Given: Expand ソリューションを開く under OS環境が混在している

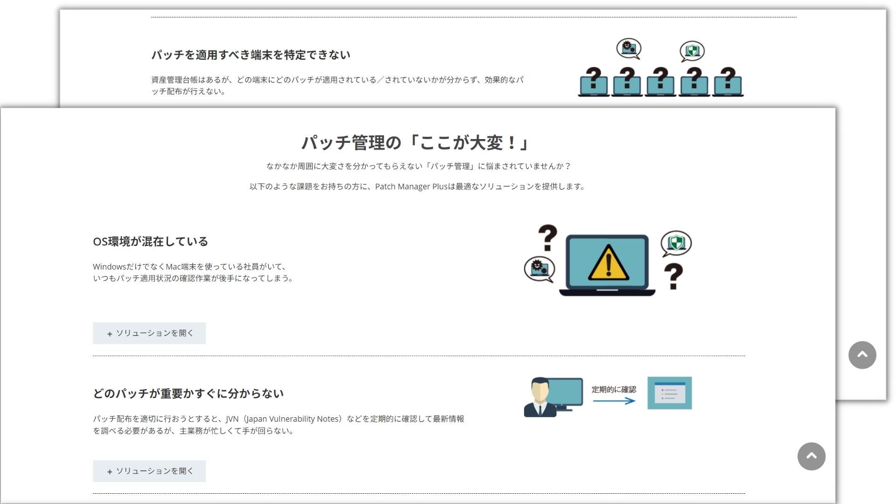Looking at the screenshot, I should pyautogui.click(x=149, y=333).
